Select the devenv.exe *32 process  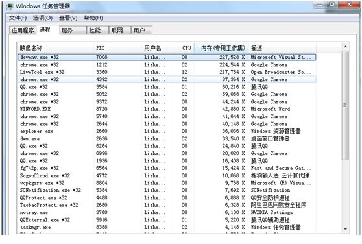[167, 57]
